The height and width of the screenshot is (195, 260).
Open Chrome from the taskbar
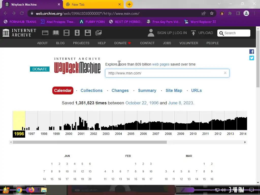19,190
